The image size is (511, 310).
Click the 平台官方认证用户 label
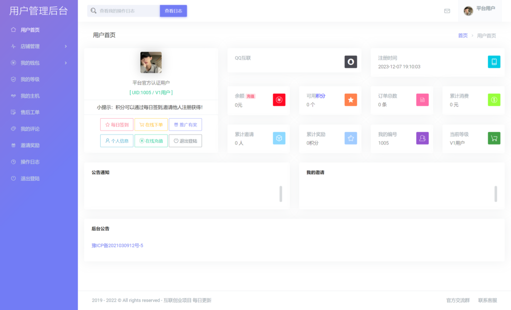tap(151, 83)
